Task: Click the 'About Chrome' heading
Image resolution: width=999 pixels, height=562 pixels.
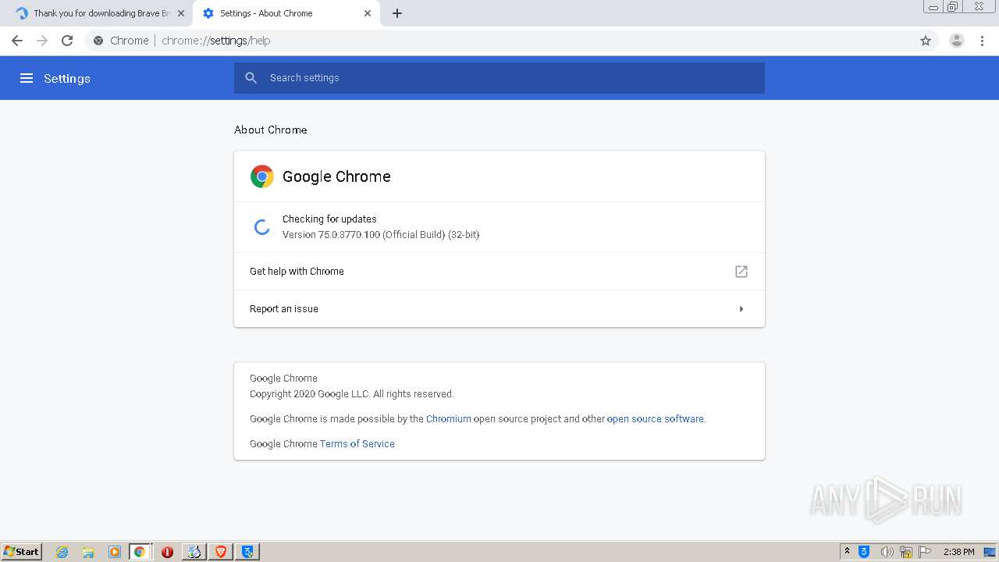Action: tap(271, 130)
